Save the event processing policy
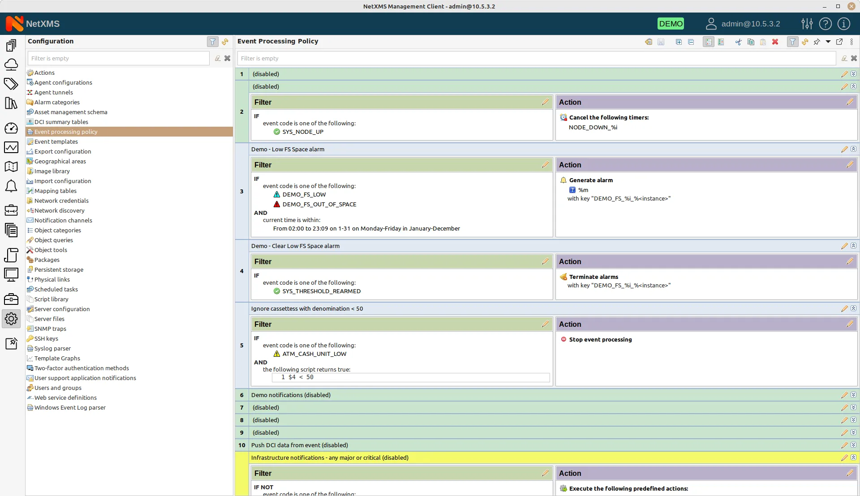 point(661,42)
